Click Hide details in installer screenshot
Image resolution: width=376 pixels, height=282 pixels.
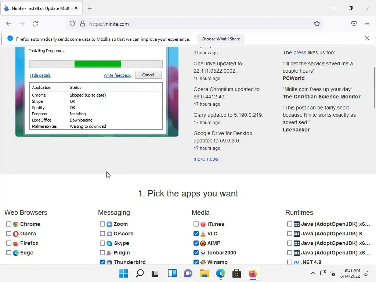(40, 75)
